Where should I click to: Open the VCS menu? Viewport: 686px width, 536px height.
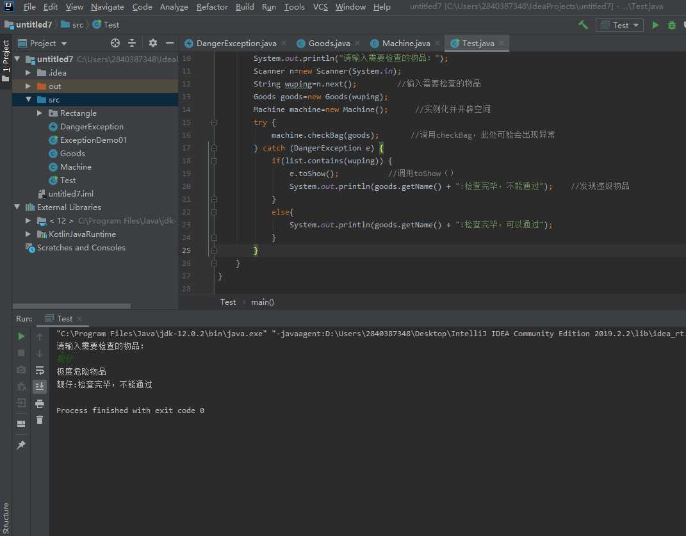(320, 6)
